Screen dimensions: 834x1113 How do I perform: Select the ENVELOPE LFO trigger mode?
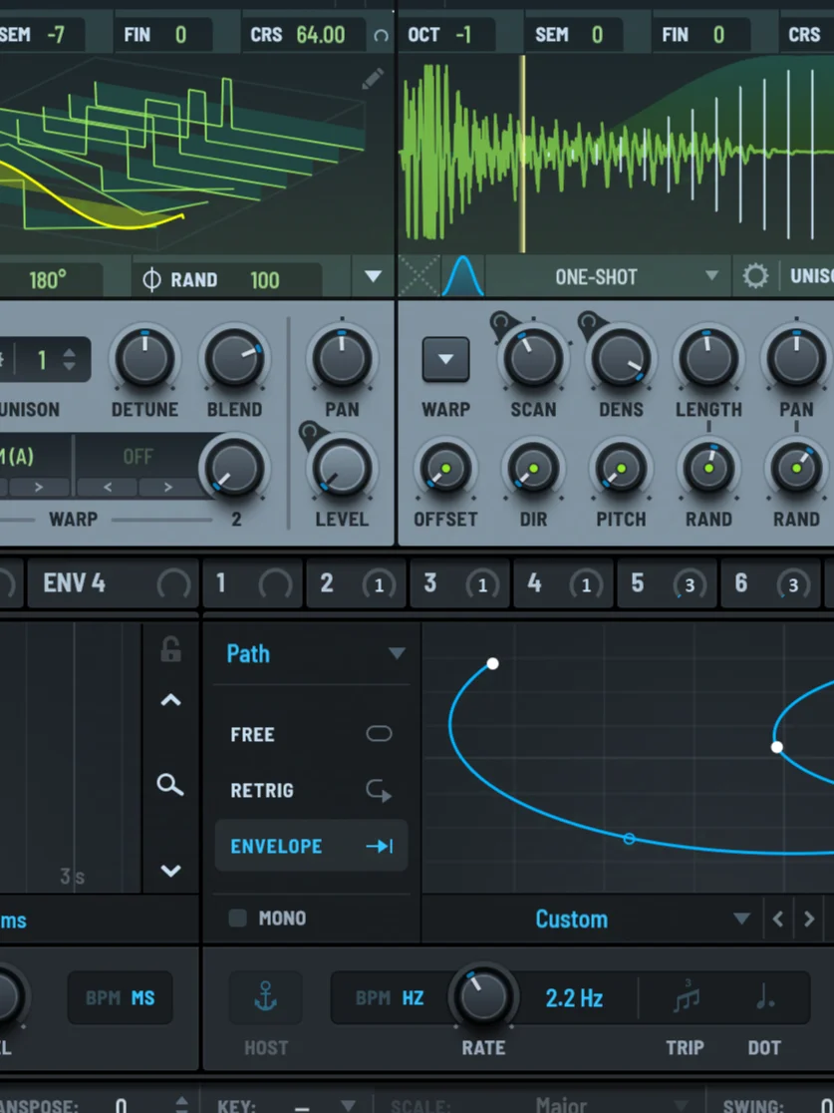311,846
